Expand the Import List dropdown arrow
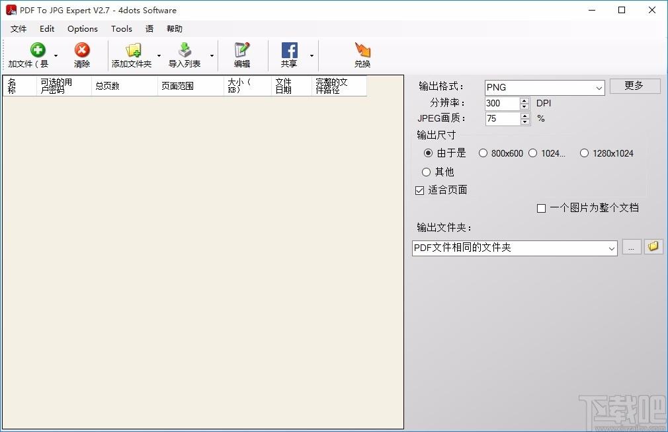Viewport: 668px width, 432px height. pos(212,55)
